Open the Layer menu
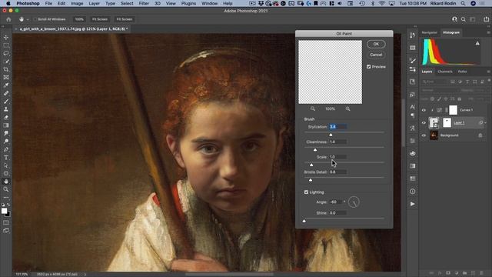The width and height of the screenshot is (492, 277). coord(94,3)
